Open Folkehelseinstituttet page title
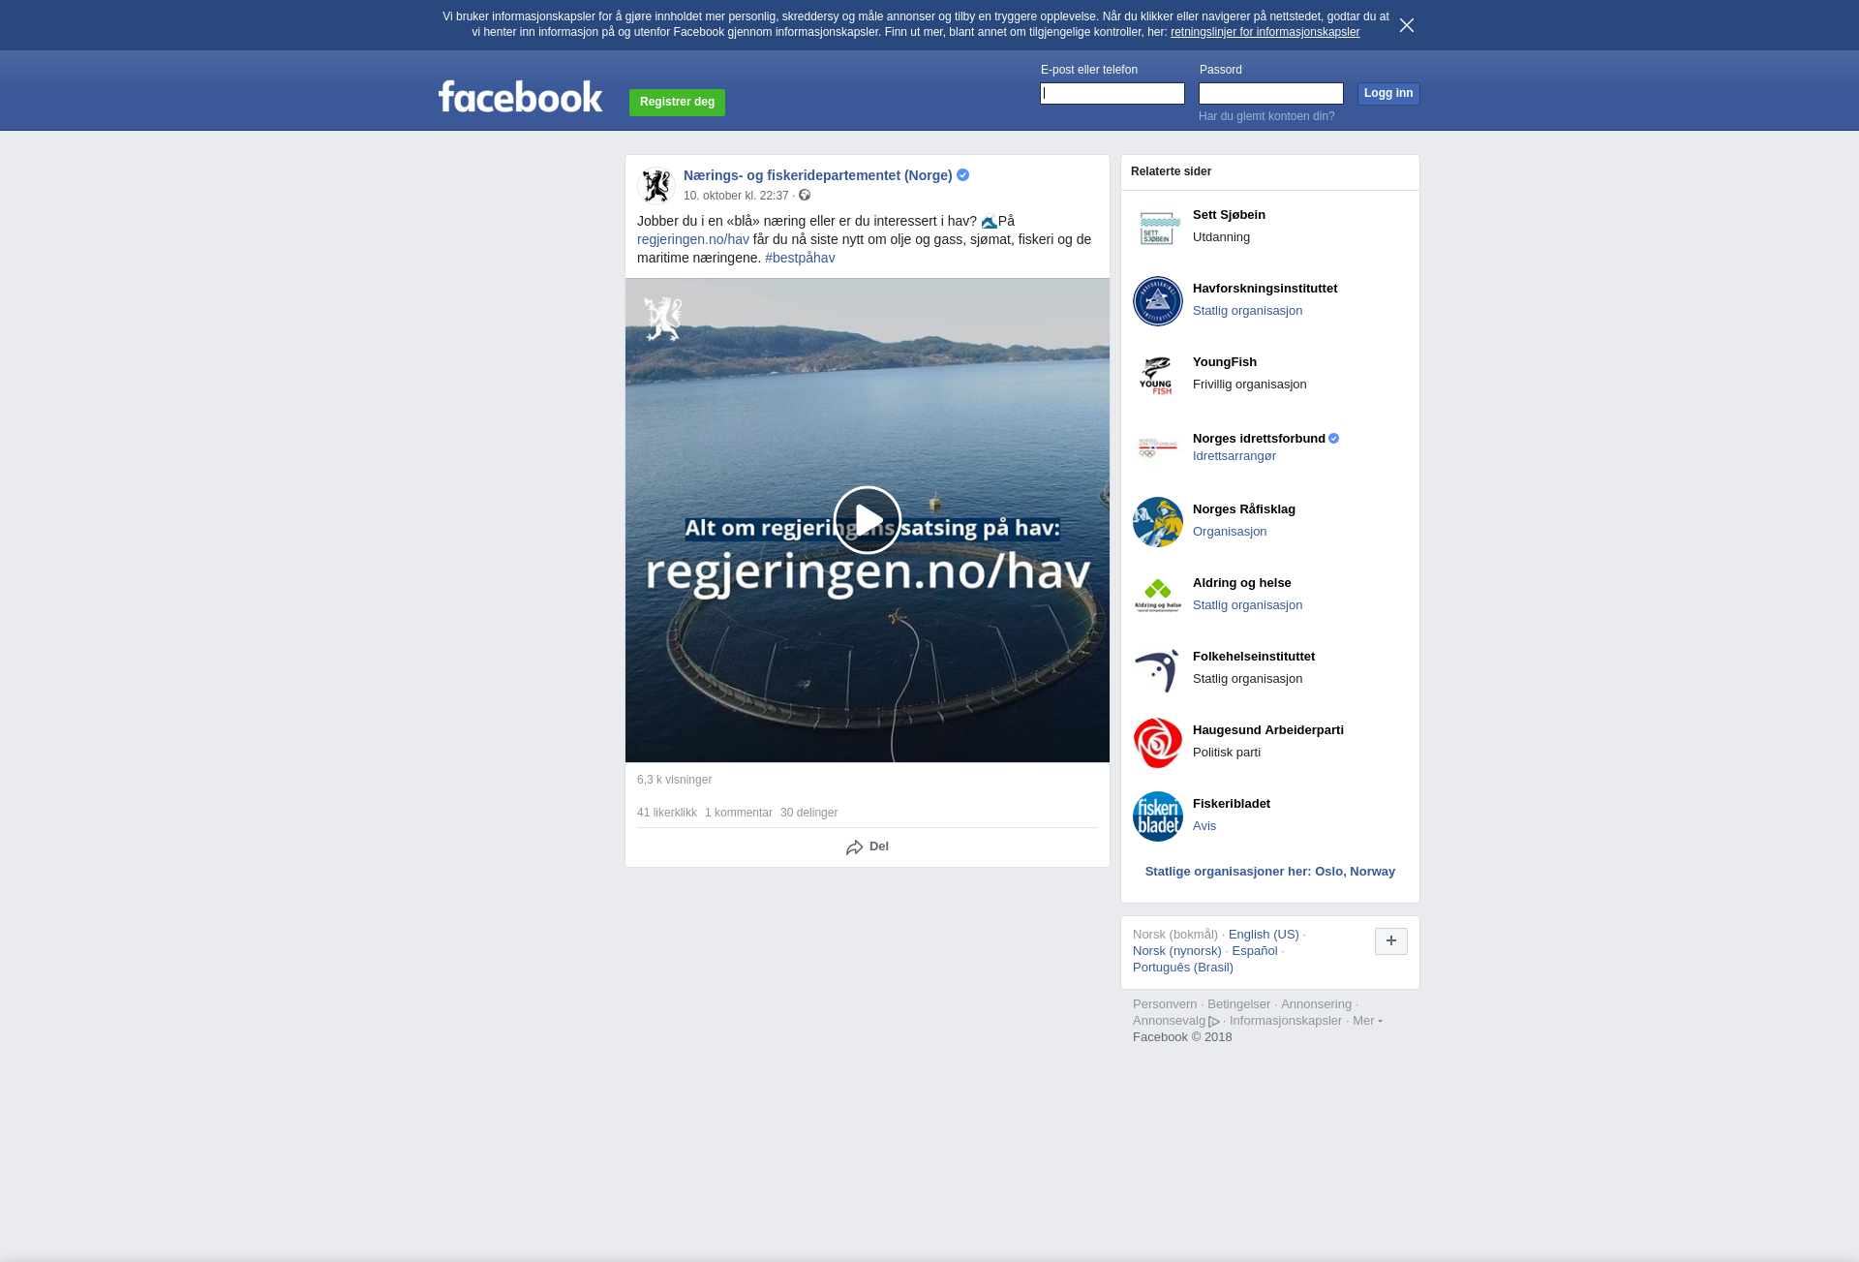Screen dimensions: 1859x1262 [x=1254, y=657]
